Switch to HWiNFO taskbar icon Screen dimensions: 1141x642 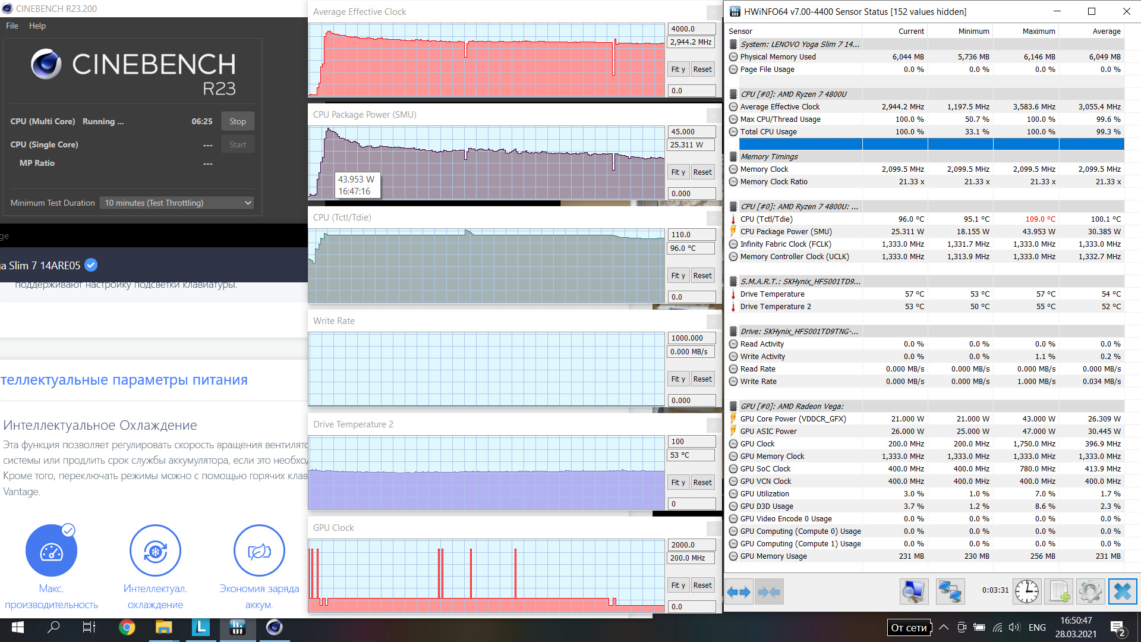tap(237, 627)
